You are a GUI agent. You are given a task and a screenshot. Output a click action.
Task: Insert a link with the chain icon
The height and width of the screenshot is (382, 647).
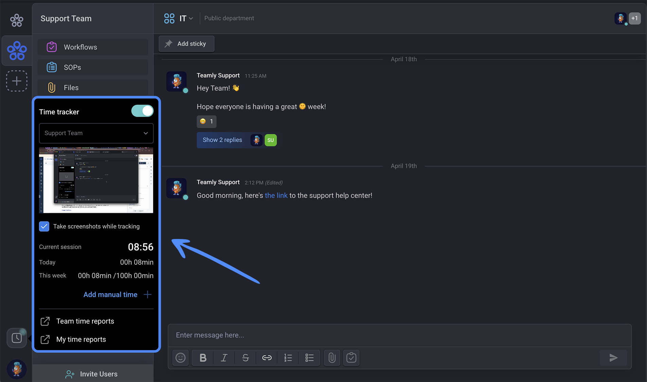click(267, 358)
